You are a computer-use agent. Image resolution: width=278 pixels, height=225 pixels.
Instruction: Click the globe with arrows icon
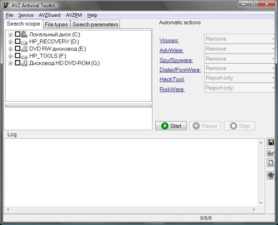click(x=271, y=175)
